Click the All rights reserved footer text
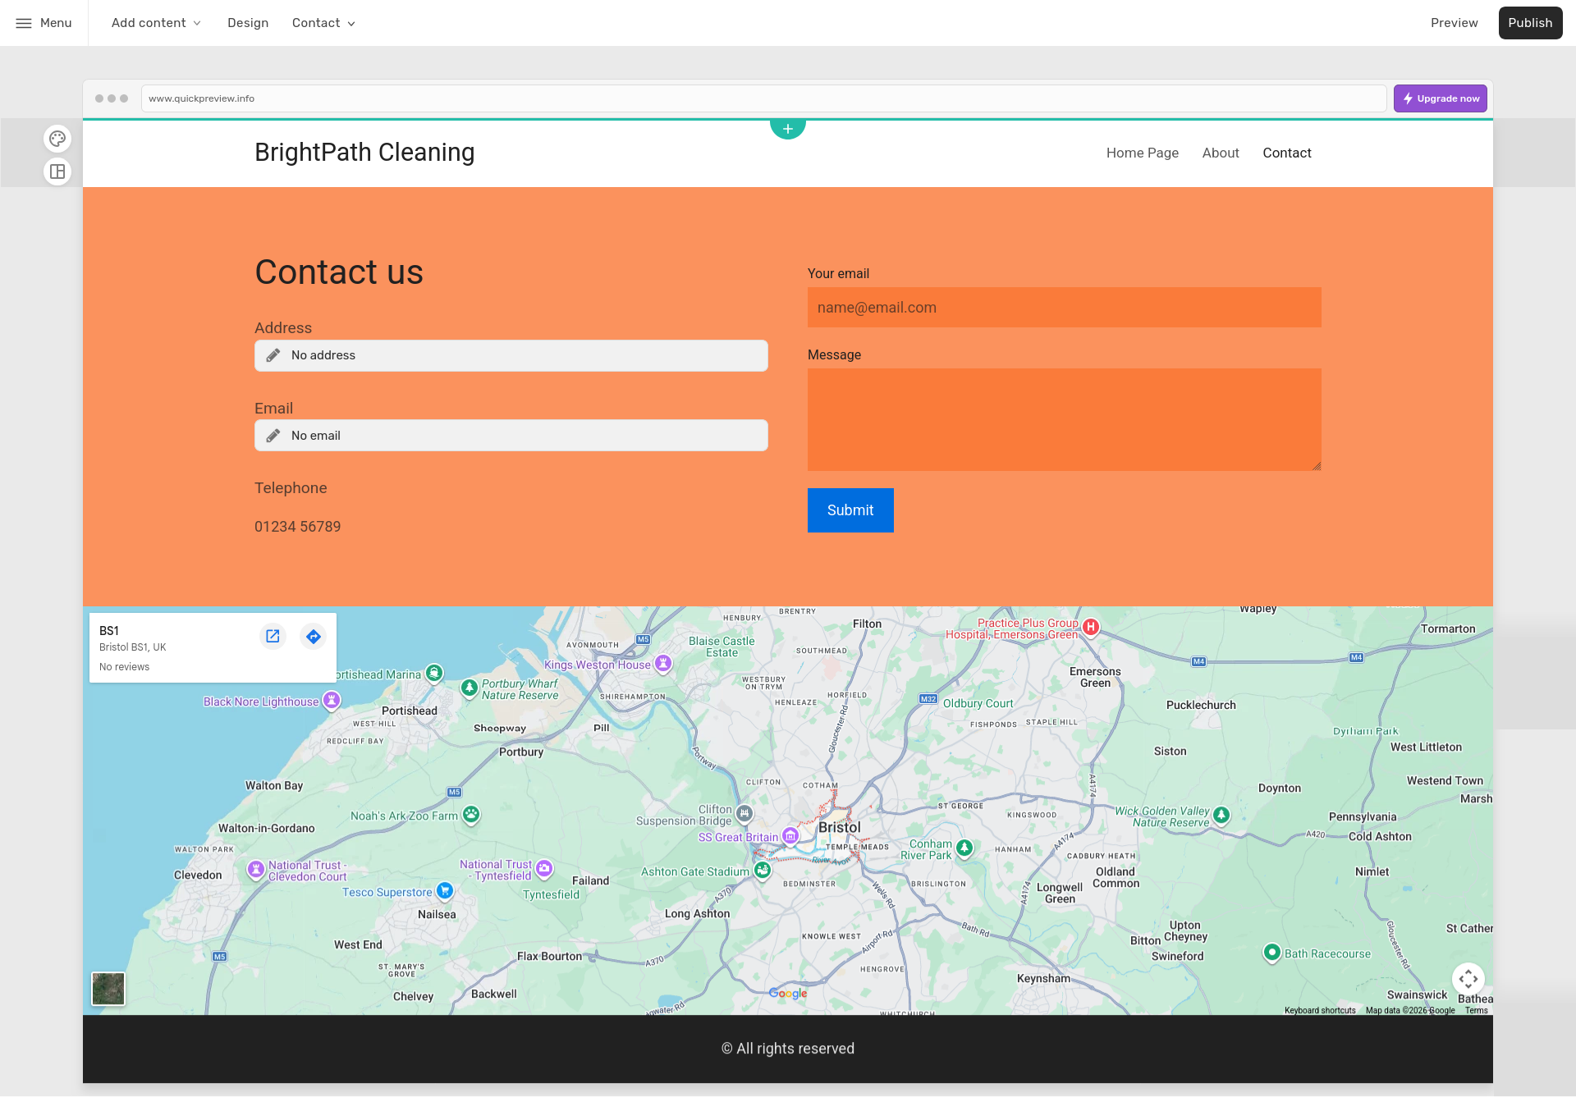 pos(788,1049)
